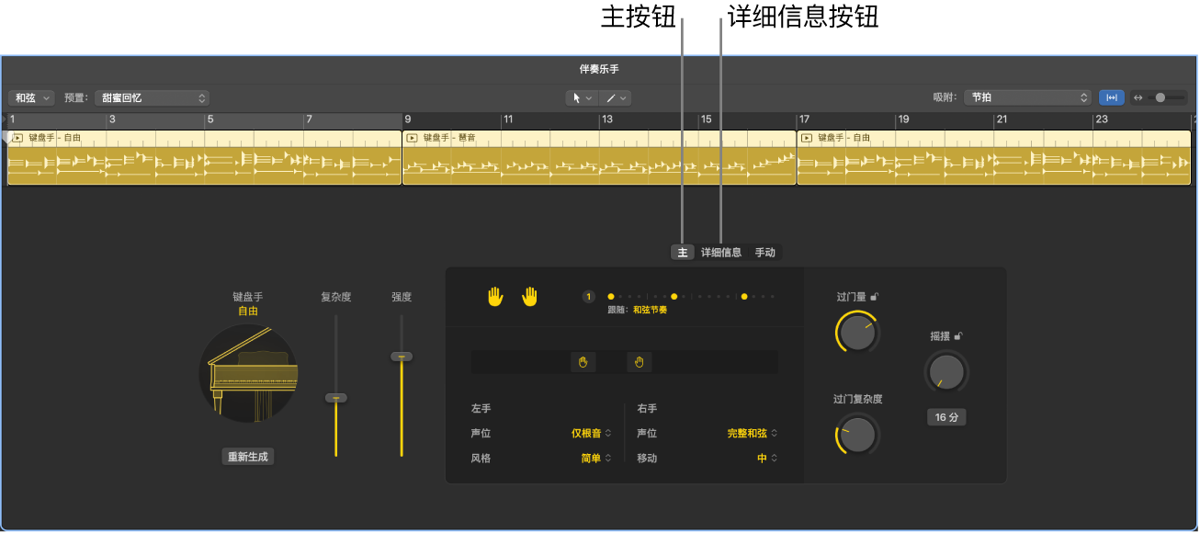1200x533 pixels.
Task: Select the right hand icon
Action: pyautogui.click(x=531, y=296)
